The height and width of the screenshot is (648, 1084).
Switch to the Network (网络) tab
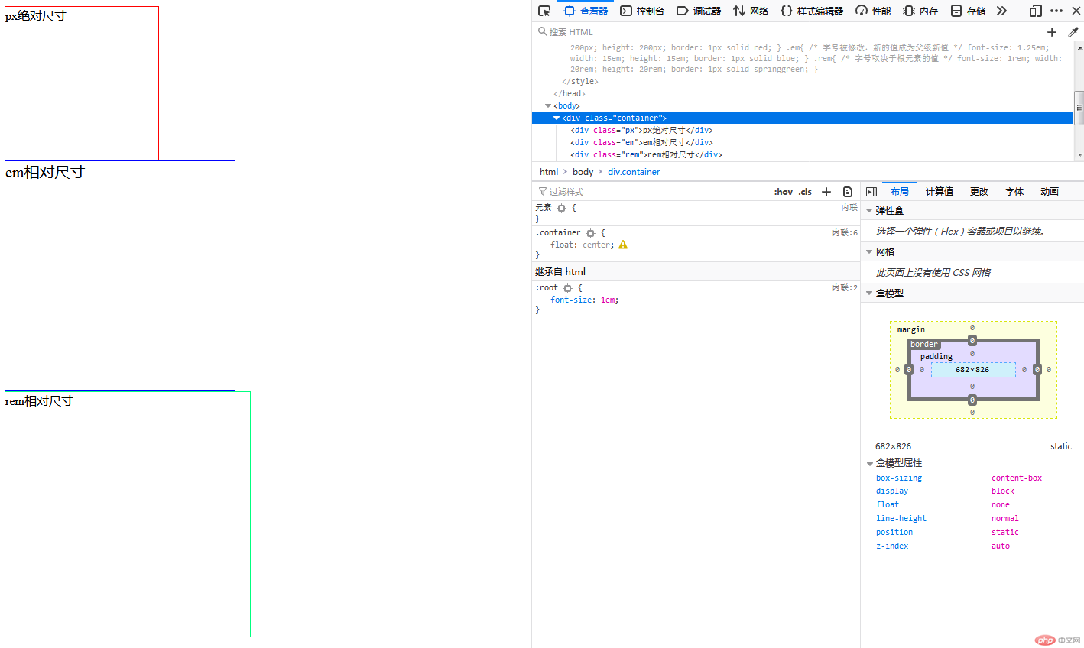pyautogui.click(x=751, y=11)
